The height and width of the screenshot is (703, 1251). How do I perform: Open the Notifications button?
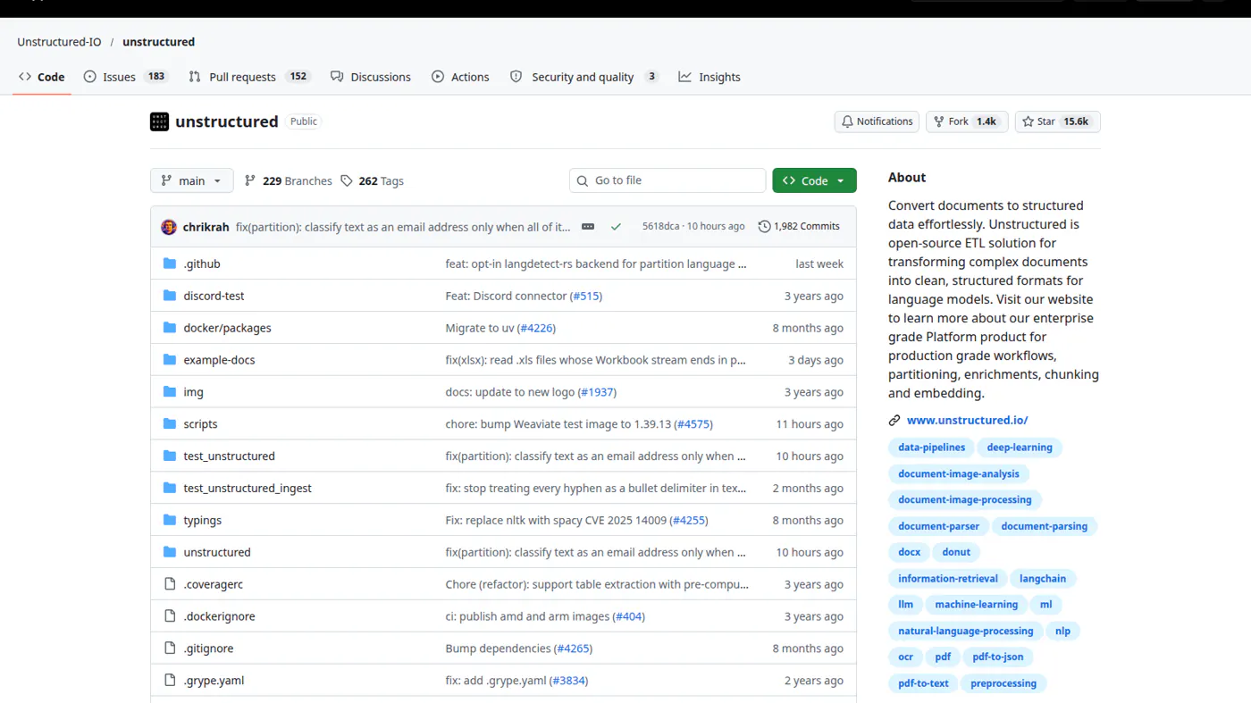[877, 121]
